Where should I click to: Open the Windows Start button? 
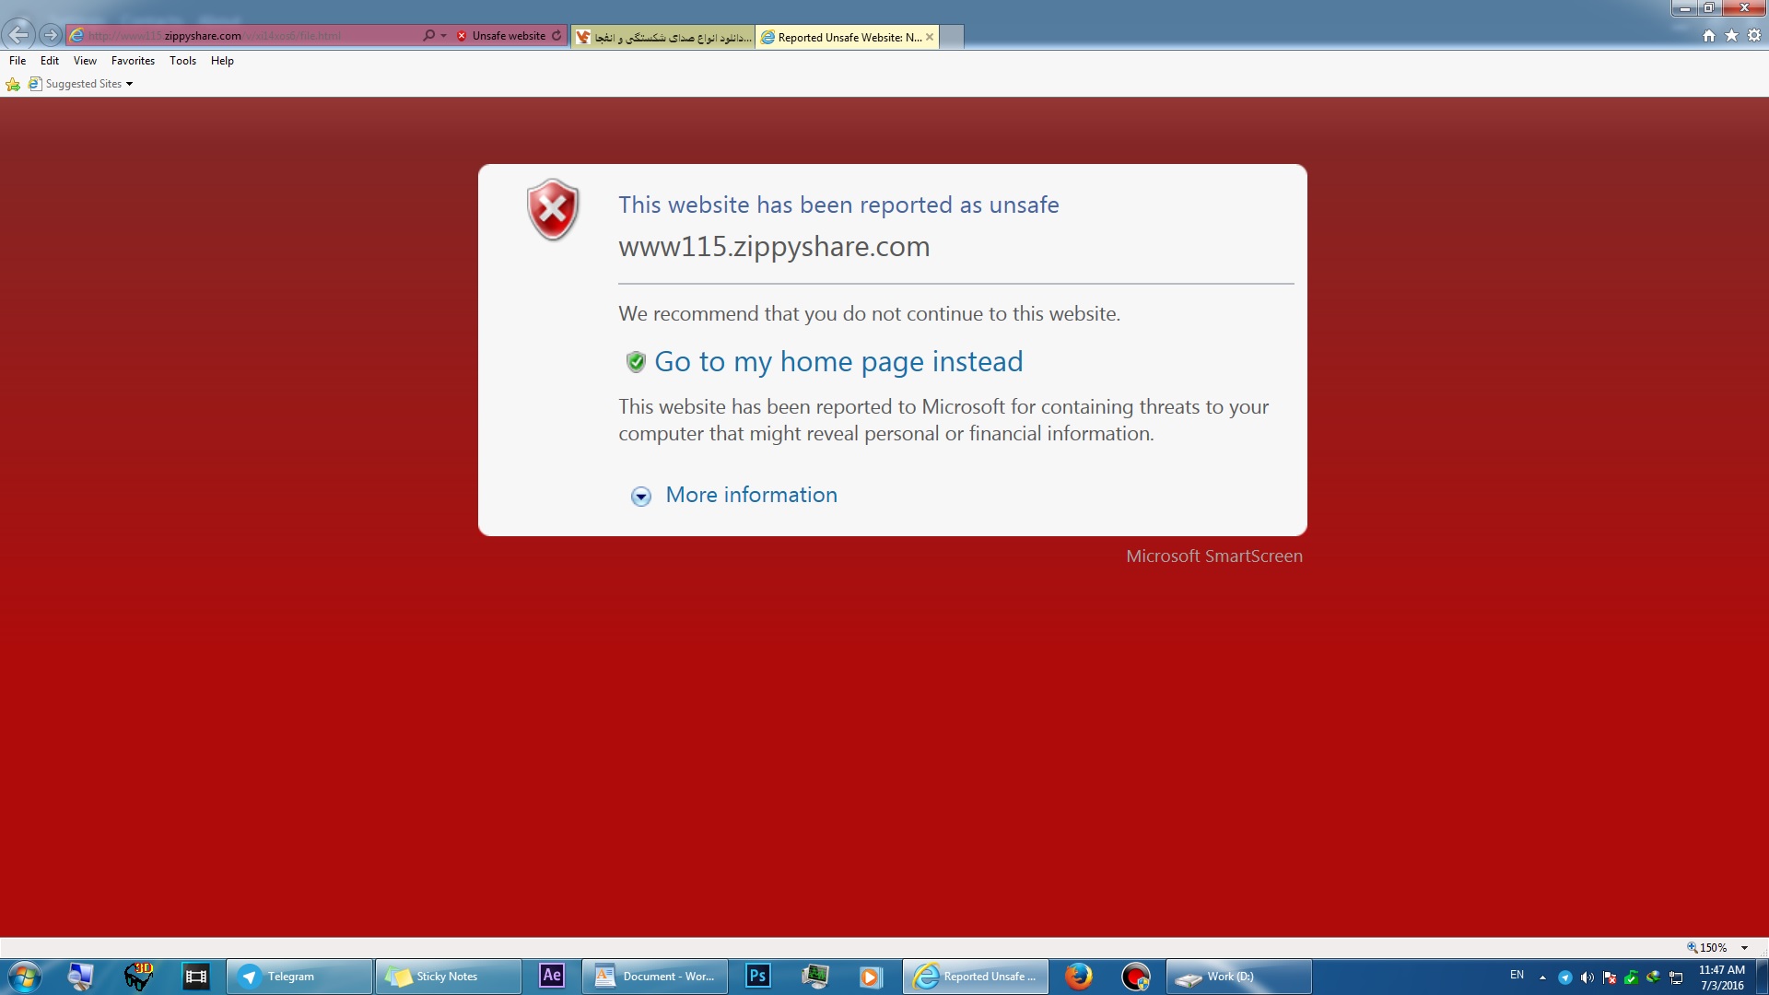pyautogui.click(x=24, y=977)
